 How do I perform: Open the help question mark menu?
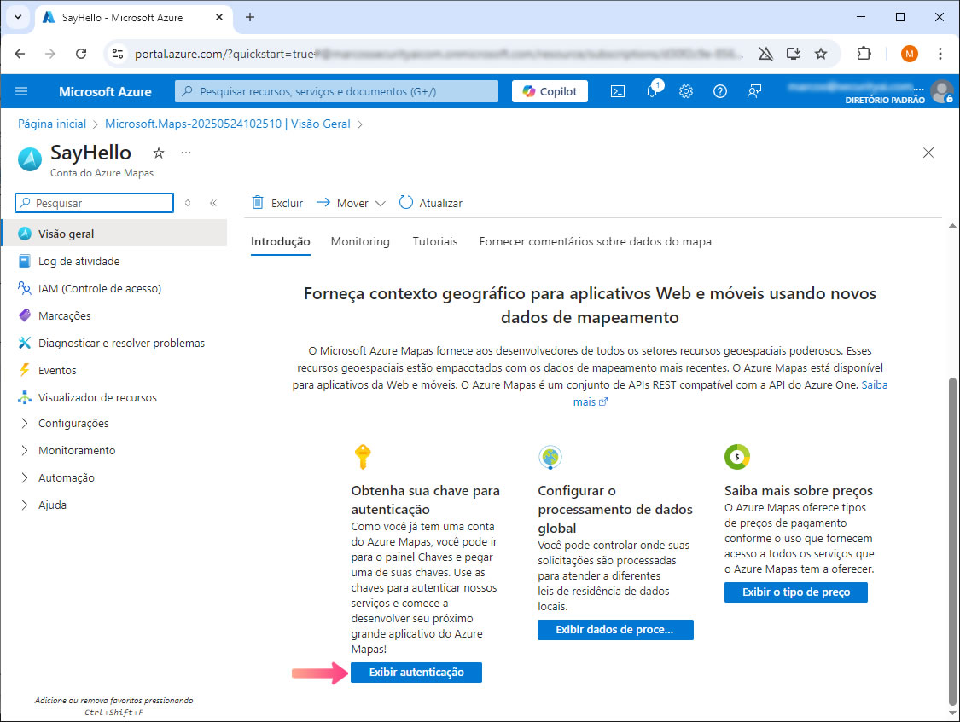(720, 91)
